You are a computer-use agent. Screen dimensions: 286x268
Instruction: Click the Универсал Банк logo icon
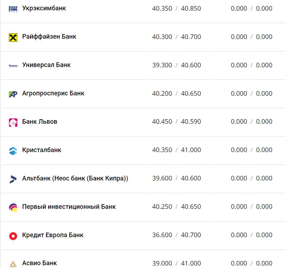(13, 66)
